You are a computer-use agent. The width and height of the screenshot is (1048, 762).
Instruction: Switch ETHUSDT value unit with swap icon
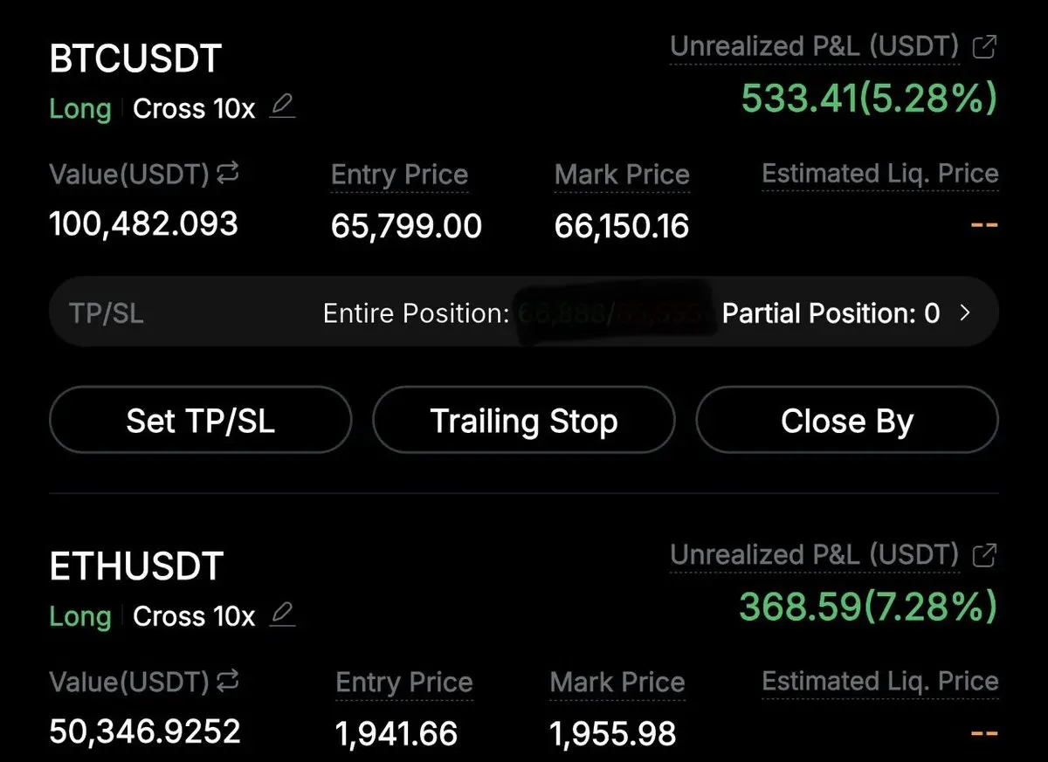point(228,681)
